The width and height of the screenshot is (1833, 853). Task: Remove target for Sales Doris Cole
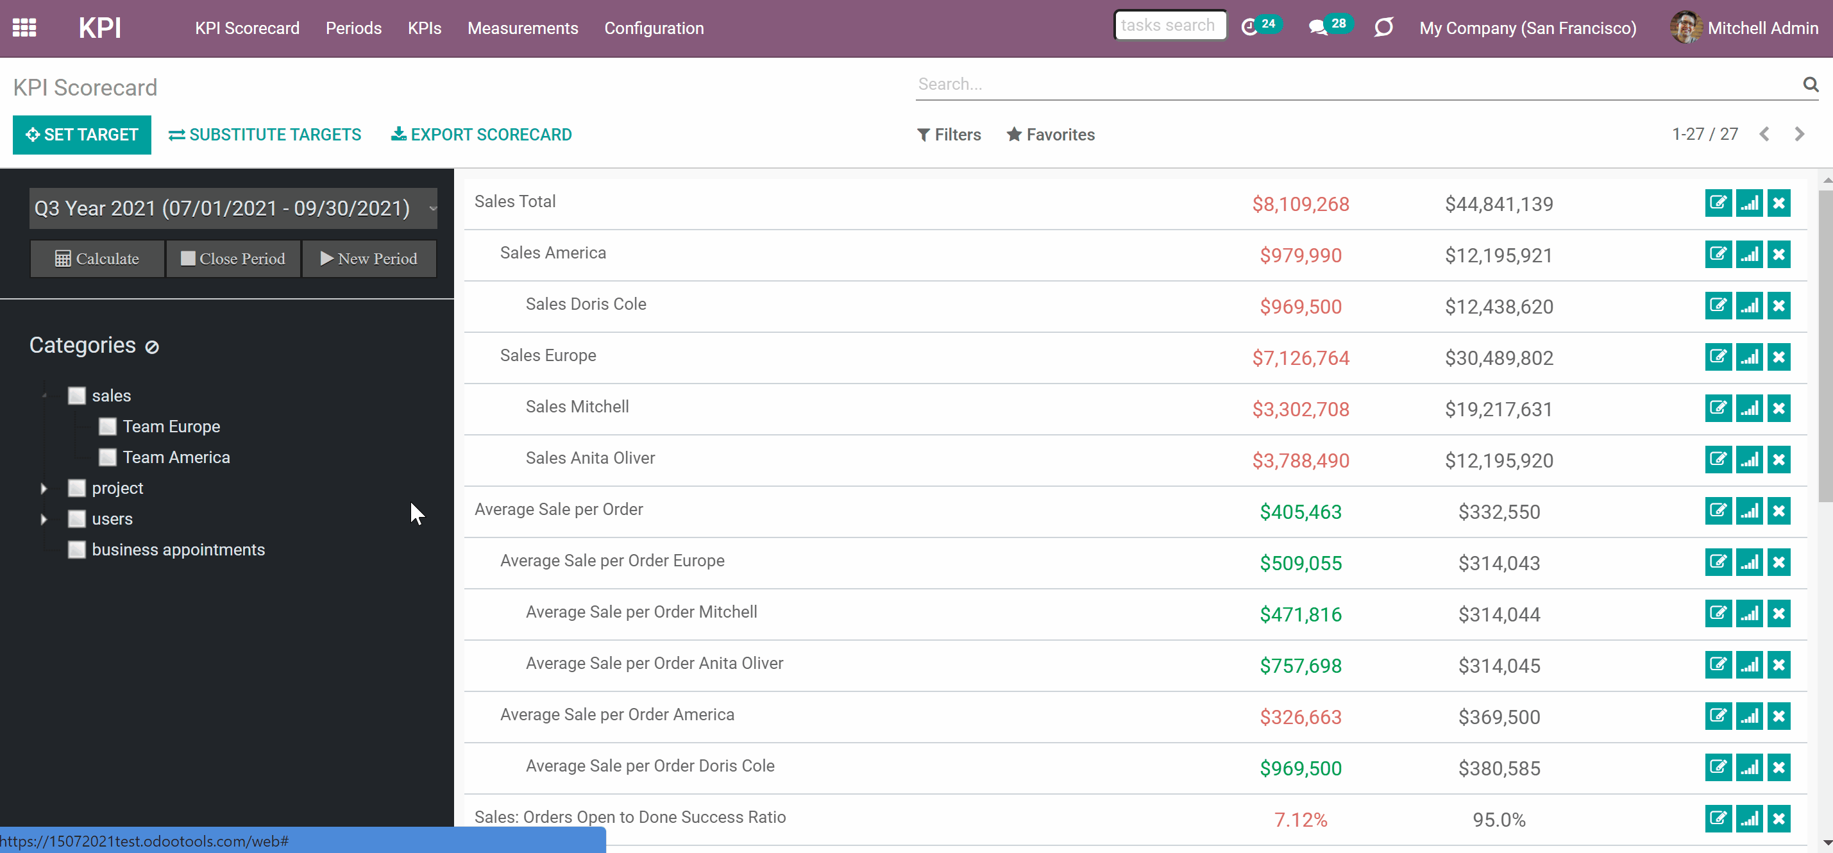click(1779, 306)
